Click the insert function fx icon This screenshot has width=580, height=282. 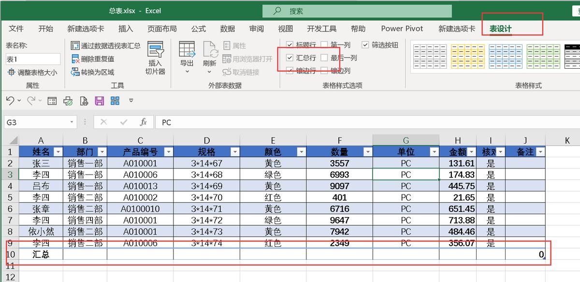pos(143,122)
